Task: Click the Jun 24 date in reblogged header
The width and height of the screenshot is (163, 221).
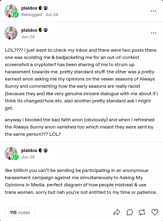Action: click(51, 15)
